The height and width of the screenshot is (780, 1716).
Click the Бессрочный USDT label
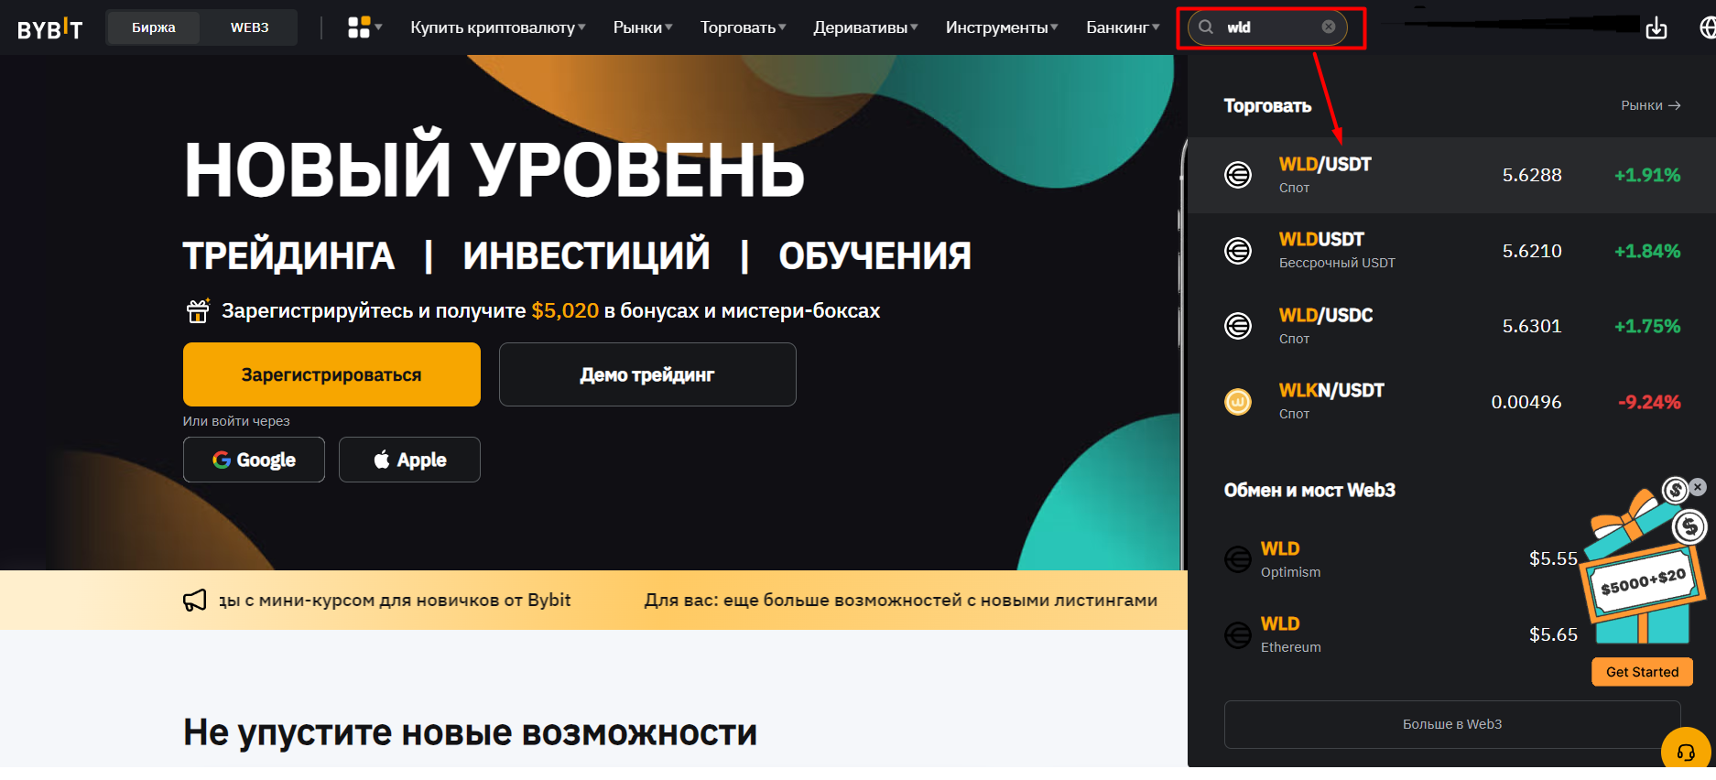(1337, 263)
